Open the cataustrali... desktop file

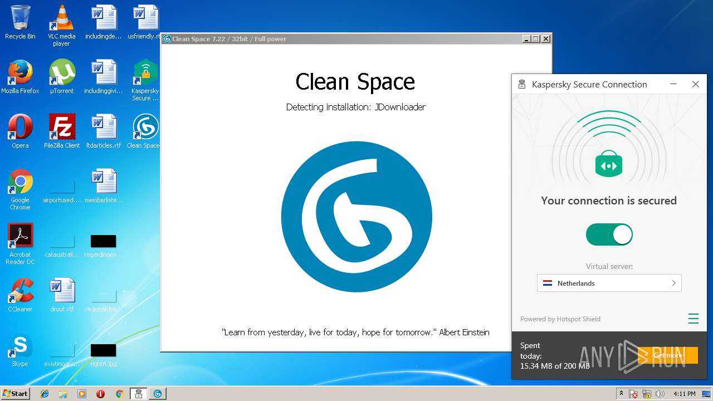(x=61, y=245)
